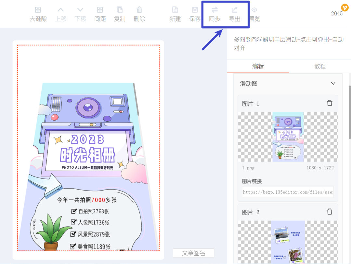Click the 去缝隙 remove-gap tool
This screenshot has width=351, height=264.
click(38, 14)
